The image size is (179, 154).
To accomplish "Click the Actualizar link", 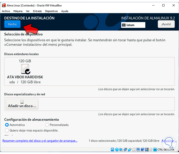I will [169, 141].
